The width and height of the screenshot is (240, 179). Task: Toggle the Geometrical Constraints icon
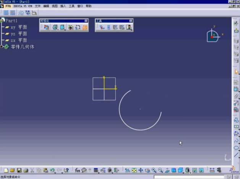pos(28,13)
